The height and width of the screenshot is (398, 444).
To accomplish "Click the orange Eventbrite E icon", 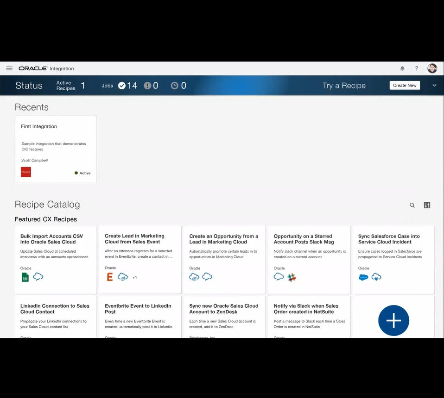I will 109,277.
